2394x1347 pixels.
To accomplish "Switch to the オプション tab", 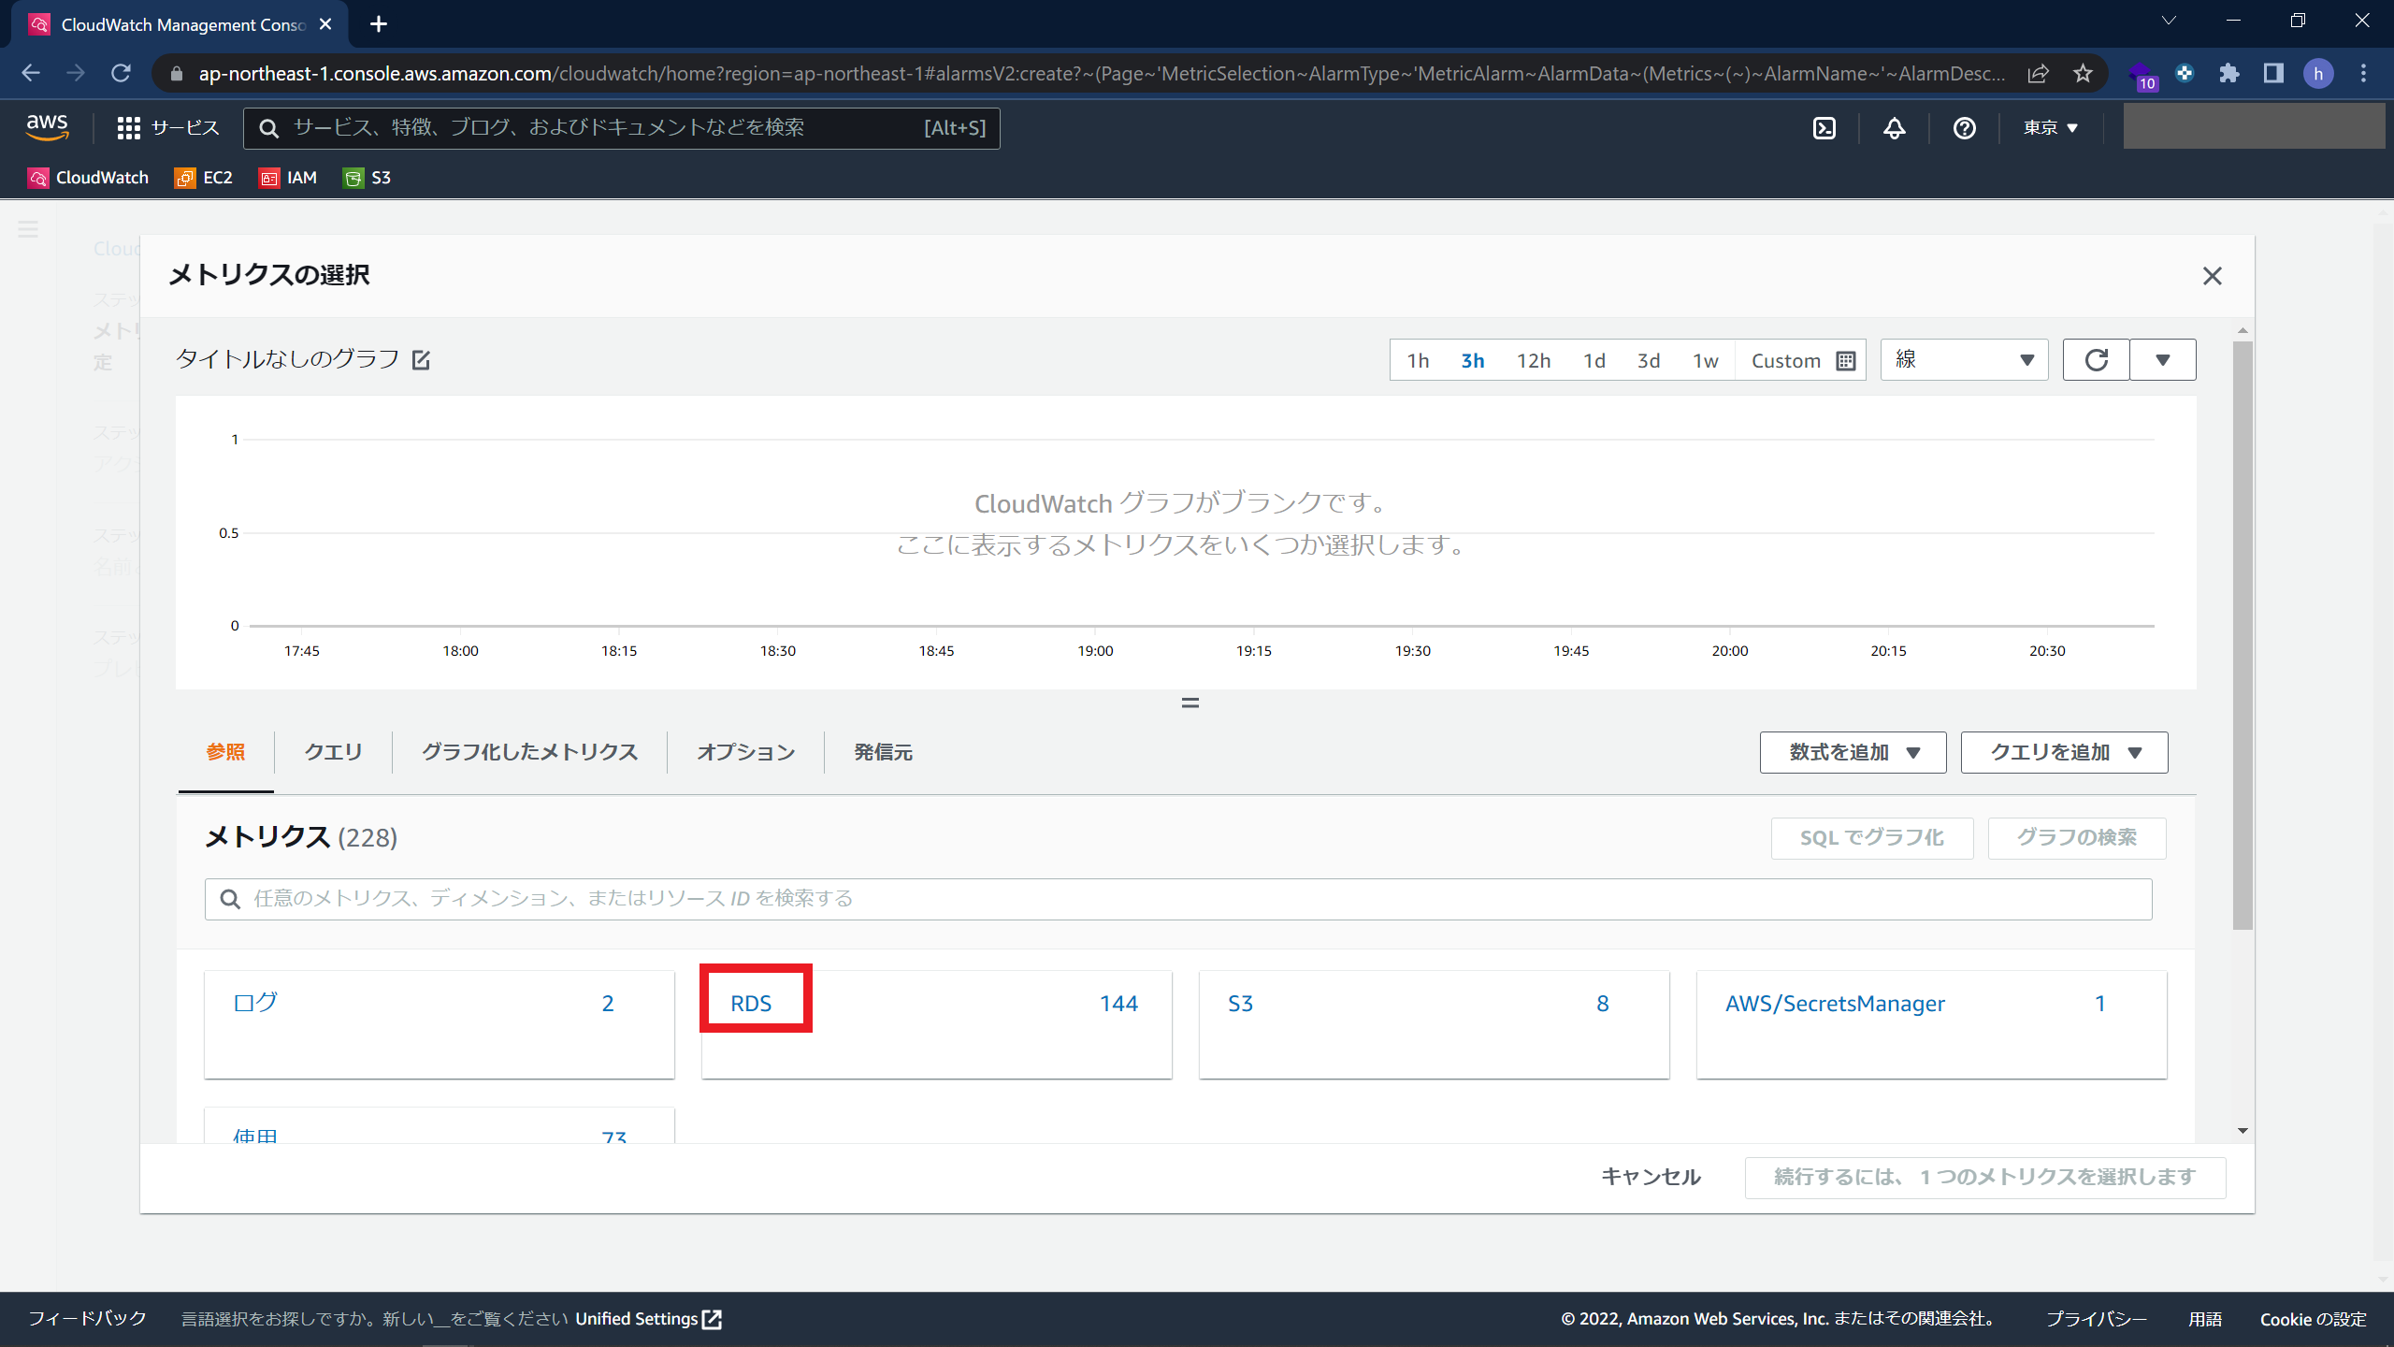I will click(745, 752).
